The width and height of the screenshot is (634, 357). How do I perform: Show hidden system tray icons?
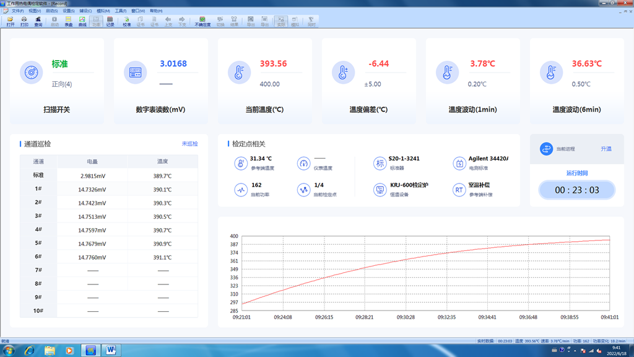[x=575, y=351]
